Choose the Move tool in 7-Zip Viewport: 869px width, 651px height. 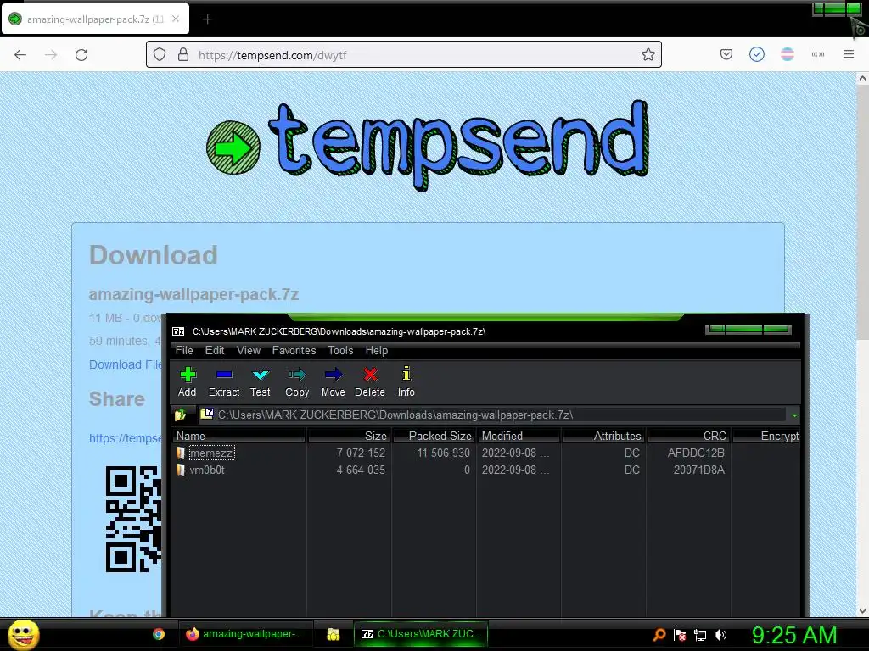click(x=333, y=382)
